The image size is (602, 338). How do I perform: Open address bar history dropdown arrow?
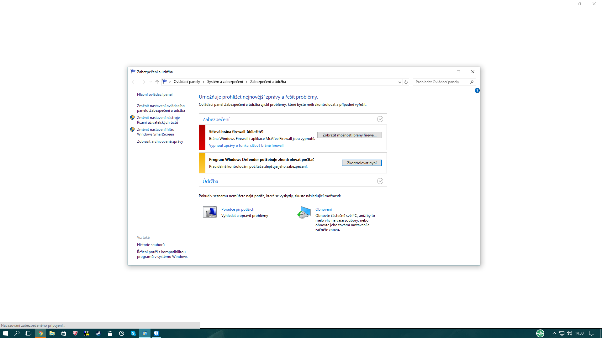399,82
